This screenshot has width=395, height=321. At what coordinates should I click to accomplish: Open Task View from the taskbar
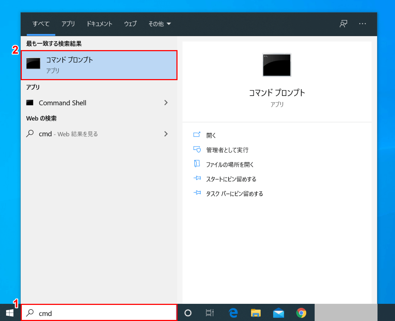(210, 313)
